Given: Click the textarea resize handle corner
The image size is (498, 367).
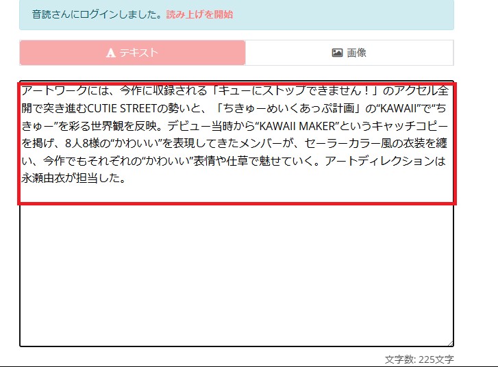Looking at the screenshot, I should click(x=450, y=344).
